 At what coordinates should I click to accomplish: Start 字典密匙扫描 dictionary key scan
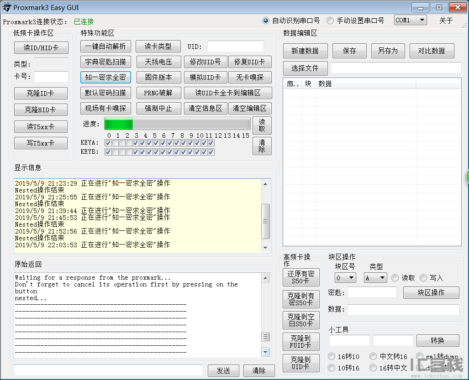[105, 62]
